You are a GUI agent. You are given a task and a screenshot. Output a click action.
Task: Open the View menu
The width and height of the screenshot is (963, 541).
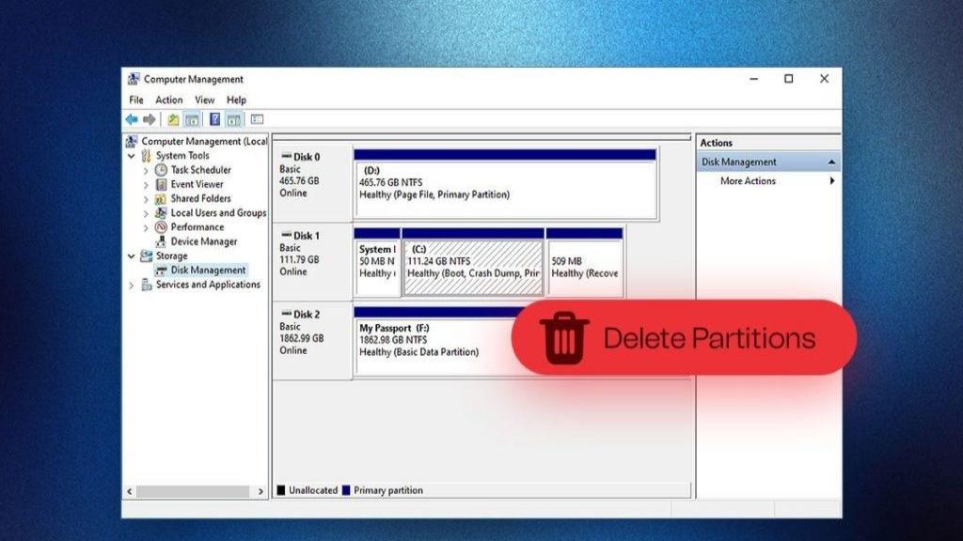[x=205, y=100]
